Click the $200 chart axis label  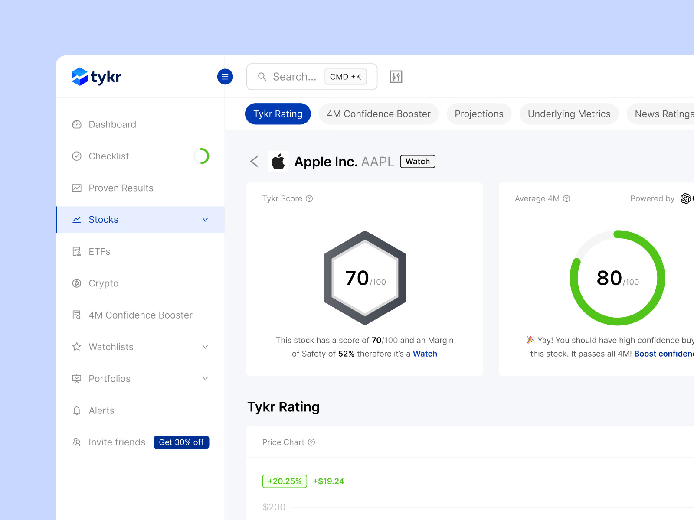tap(274, 507)
